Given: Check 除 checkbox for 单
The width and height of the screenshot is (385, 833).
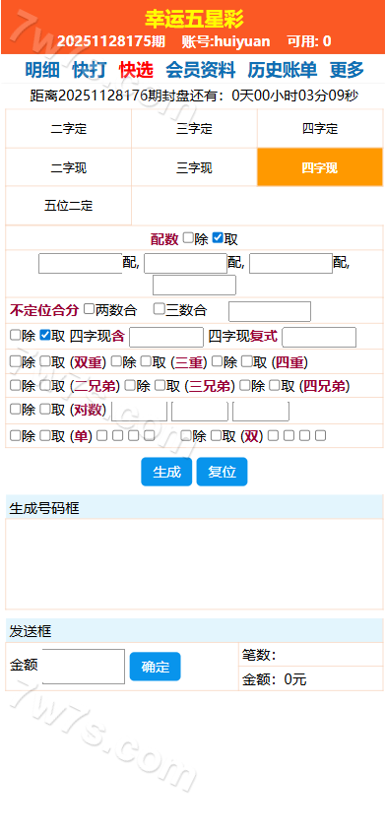Looking at the screenshot, I should pos(15,436).
